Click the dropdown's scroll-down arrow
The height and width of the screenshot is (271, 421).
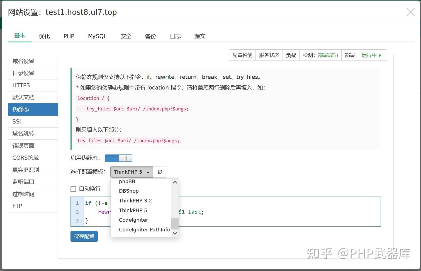[175, 233]
